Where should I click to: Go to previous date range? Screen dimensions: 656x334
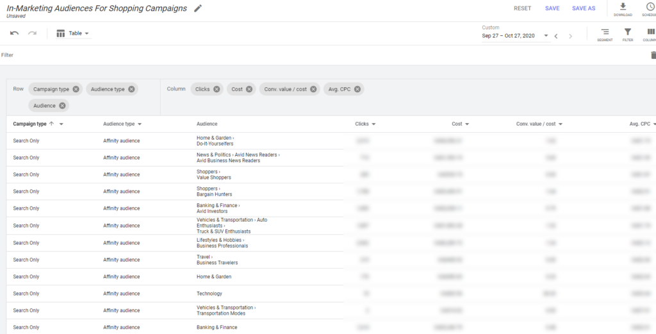point(556,36)
